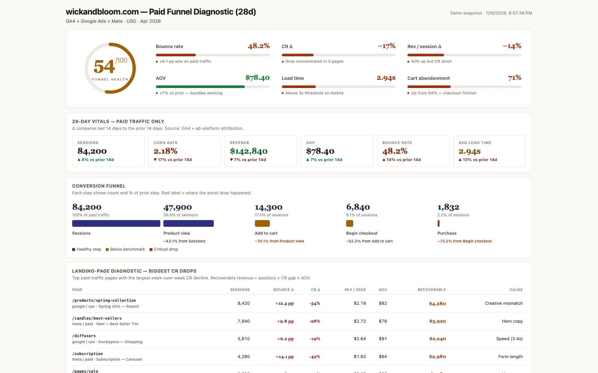Click the $78.40 AOV metric value
This screenshot has width=598, height=373.
[258, 78]
